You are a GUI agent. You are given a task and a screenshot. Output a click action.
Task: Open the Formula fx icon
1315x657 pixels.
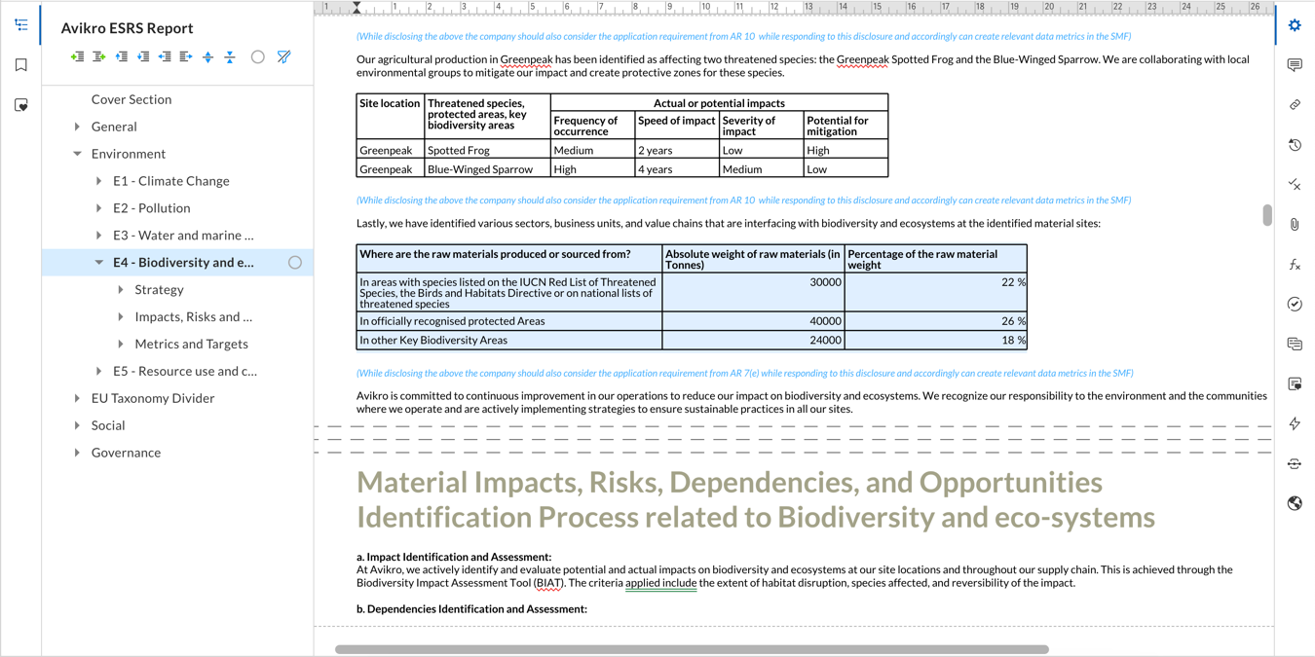(1295, 263)
